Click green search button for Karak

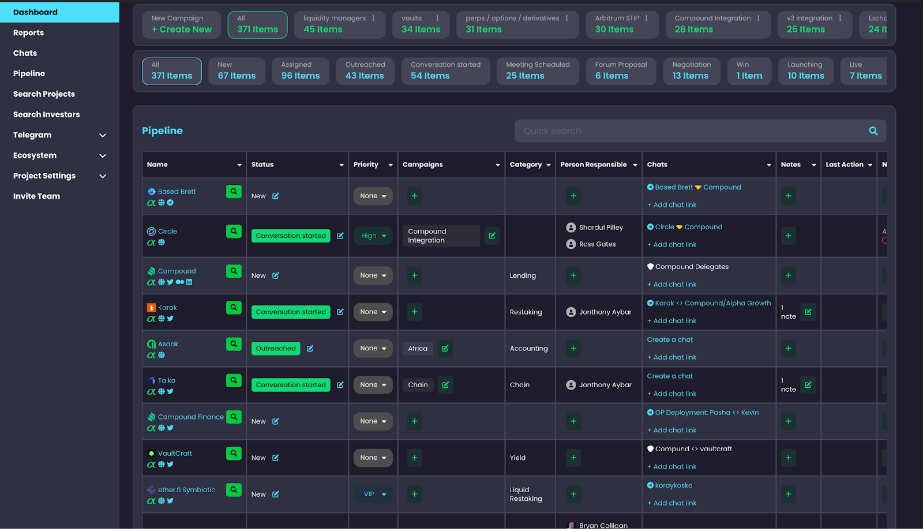coord(234,307)
